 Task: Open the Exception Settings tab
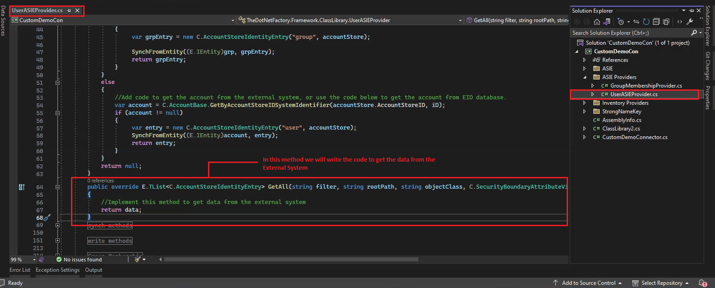pos(57,270)
